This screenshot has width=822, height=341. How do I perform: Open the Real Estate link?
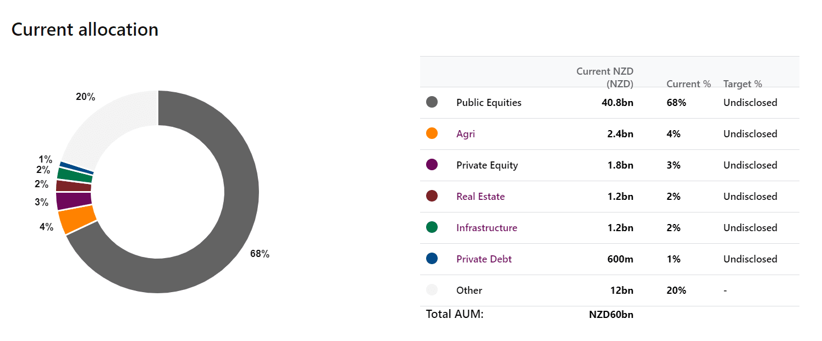(481, 197)
